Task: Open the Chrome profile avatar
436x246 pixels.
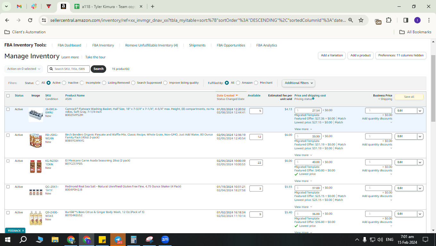Action: (x=417, y=20)
